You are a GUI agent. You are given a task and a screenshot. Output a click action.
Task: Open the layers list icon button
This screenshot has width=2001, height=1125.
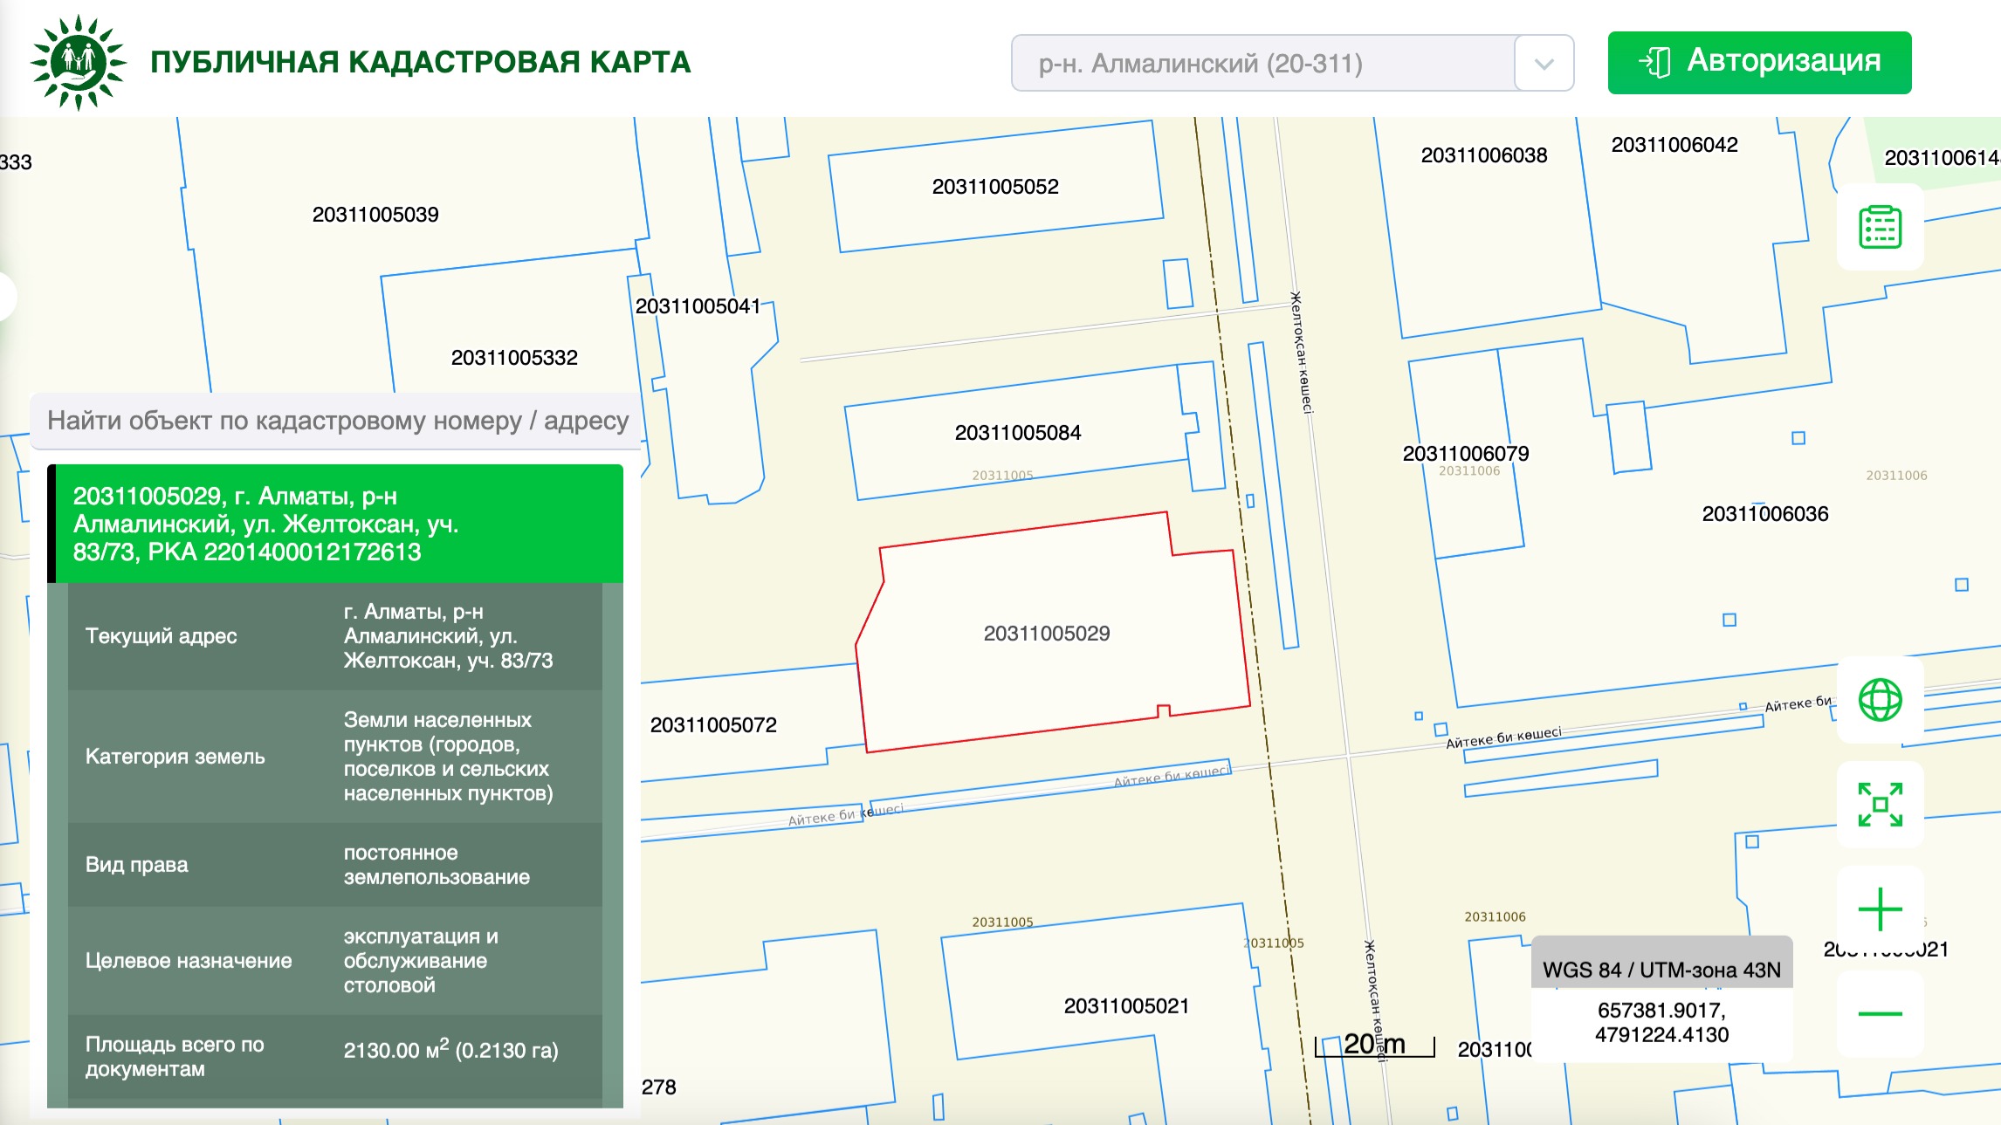click(x=1880, y=227)
